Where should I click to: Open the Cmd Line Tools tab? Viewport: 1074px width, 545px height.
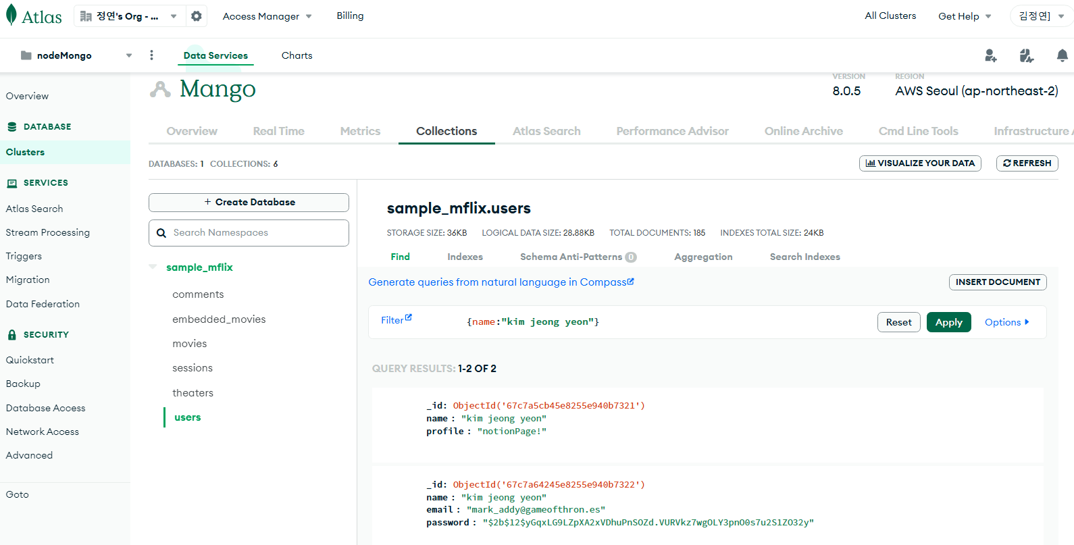click(x=919, y=131)
